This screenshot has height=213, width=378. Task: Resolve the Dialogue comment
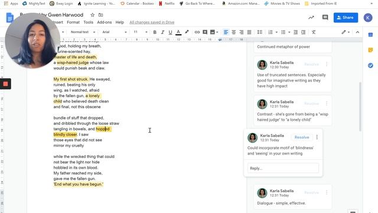click(x=311, y=192)
